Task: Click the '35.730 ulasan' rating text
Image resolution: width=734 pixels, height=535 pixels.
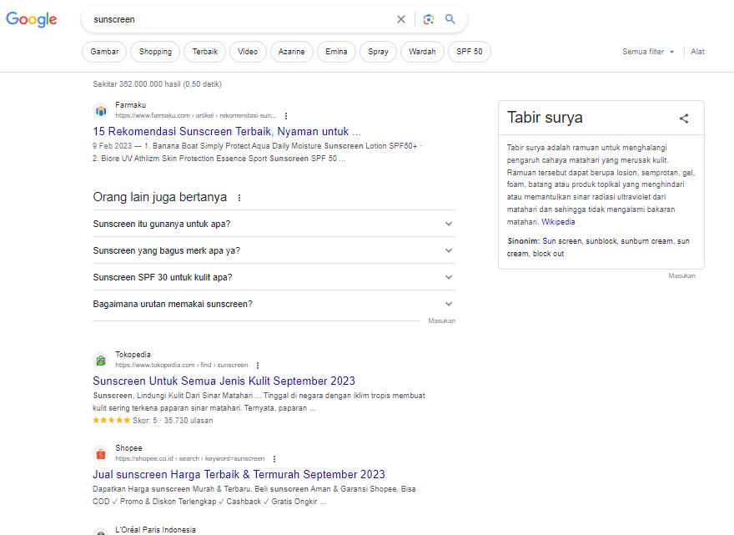Action: click(189, 421)
